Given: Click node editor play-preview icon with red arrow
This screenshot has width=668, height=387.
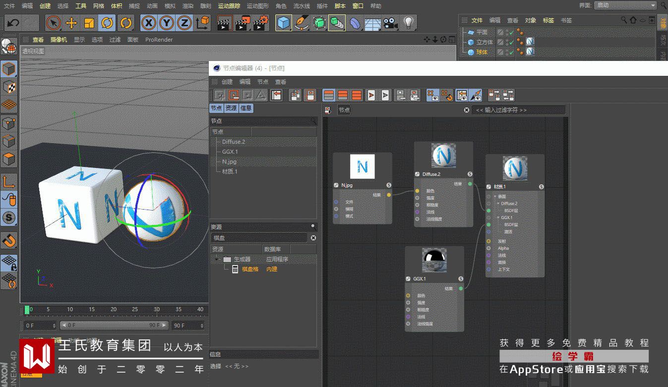Looking at the screenshot, I should coord(371,95).
